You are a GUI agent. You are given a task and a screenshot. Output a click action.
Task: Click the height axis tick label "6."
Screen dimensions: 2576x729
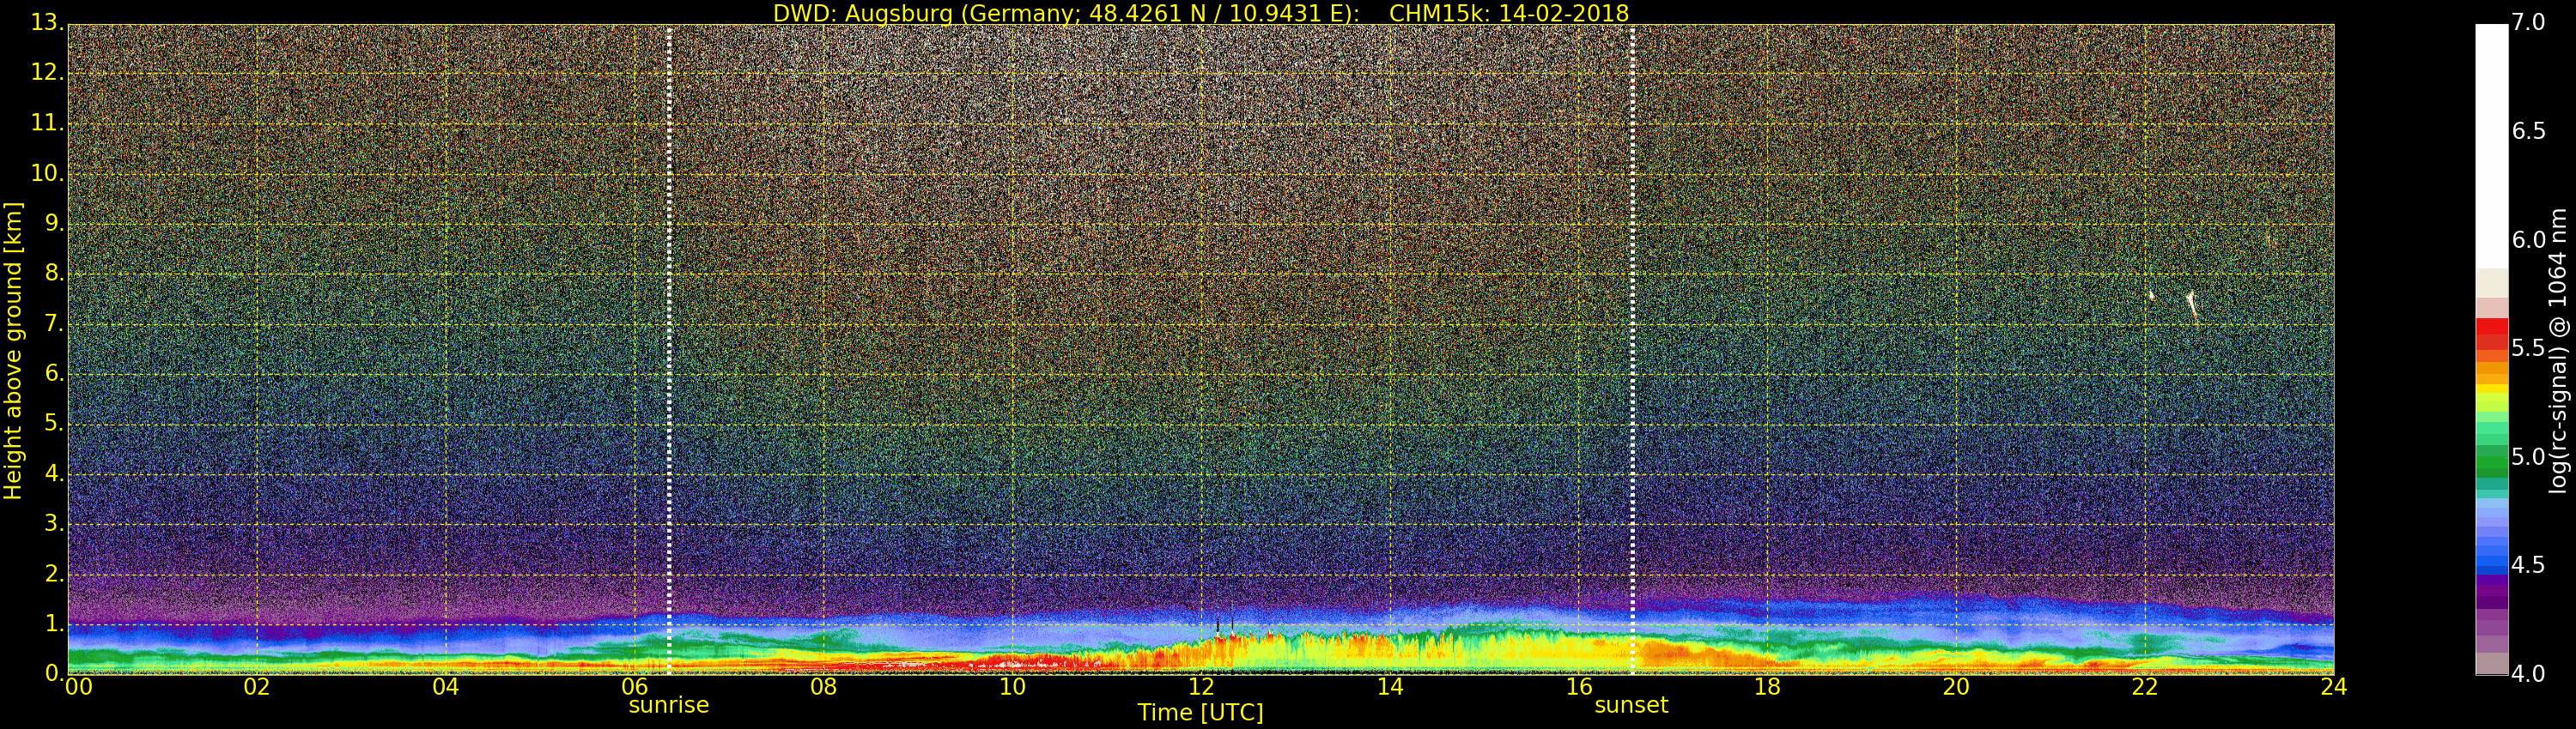click(x=54, y=373)
